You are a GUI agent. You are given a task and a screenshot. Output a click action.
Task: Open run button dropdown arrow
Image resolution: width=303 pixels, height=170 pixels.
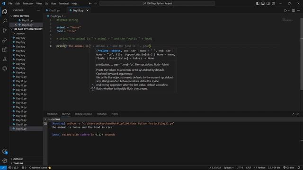point(289,10)
